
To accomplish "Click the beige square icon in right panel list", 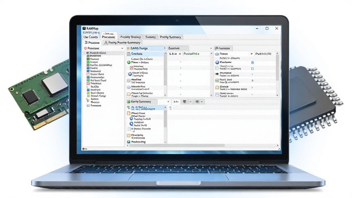I will click(217, 88).
